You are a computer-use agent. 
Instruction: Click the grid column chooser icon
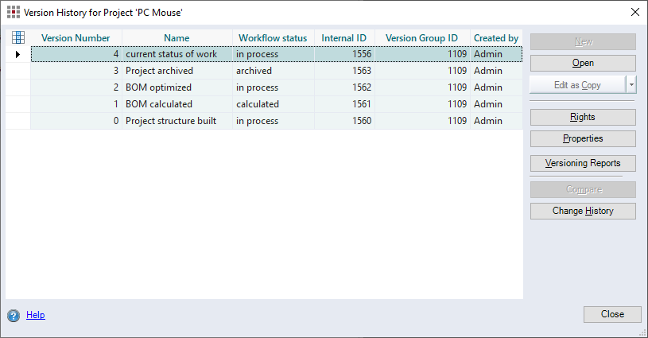pos(18,37)
